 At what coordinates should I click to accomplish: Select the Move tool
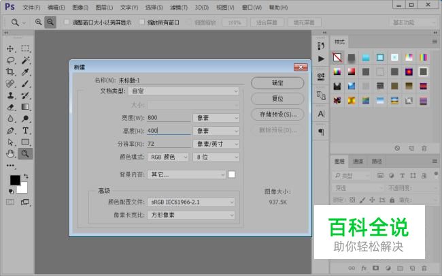10,48
